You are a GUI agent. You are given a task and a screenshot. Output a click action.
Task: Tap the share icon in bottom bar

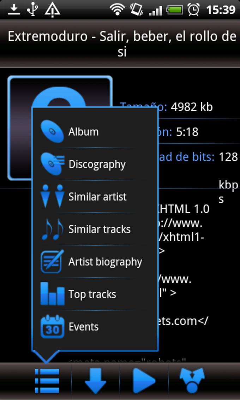(192, 381)
